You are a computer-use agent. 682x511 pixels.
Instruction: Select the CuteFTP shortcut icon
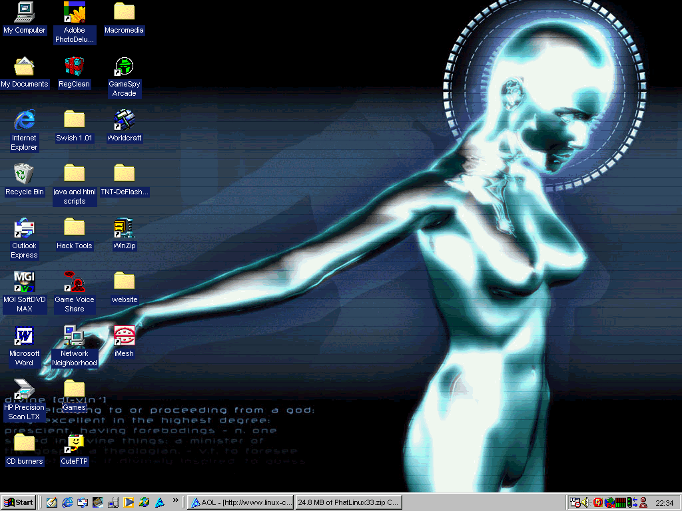click(74, 444)
